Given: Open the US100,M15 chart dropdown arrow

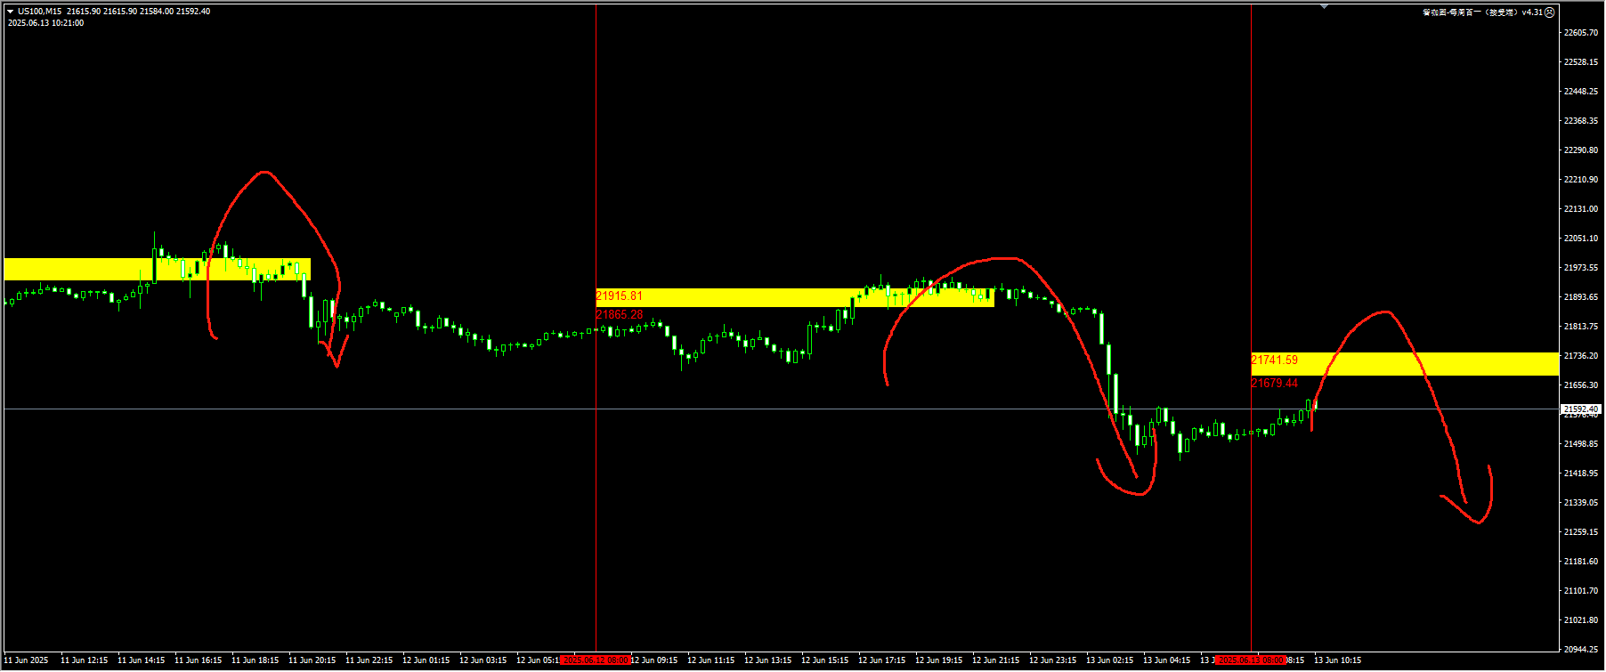Looking at the screenshot, I should pyautogui.click(x=11, y=12).
